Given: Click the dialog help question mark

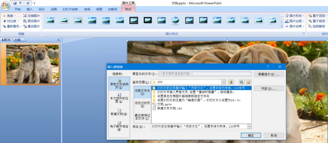Looking at the screenshot, I should pyautogui.click(x=268, y=67).
